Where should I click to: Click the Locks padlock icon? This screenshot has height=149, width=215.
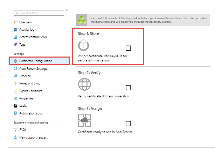click(x=15, y=106)
